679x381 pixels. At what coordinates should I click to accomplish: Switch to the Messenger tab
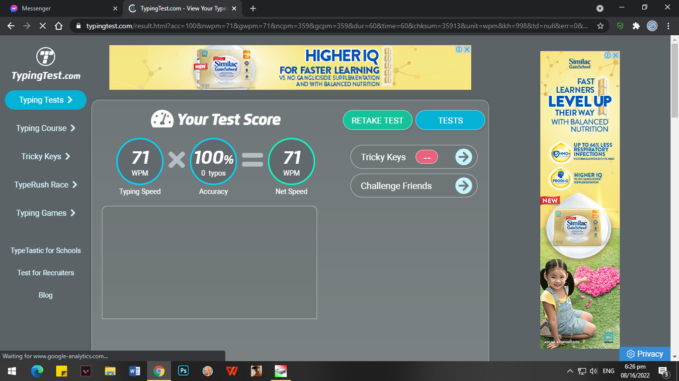[x=62, y=8]
